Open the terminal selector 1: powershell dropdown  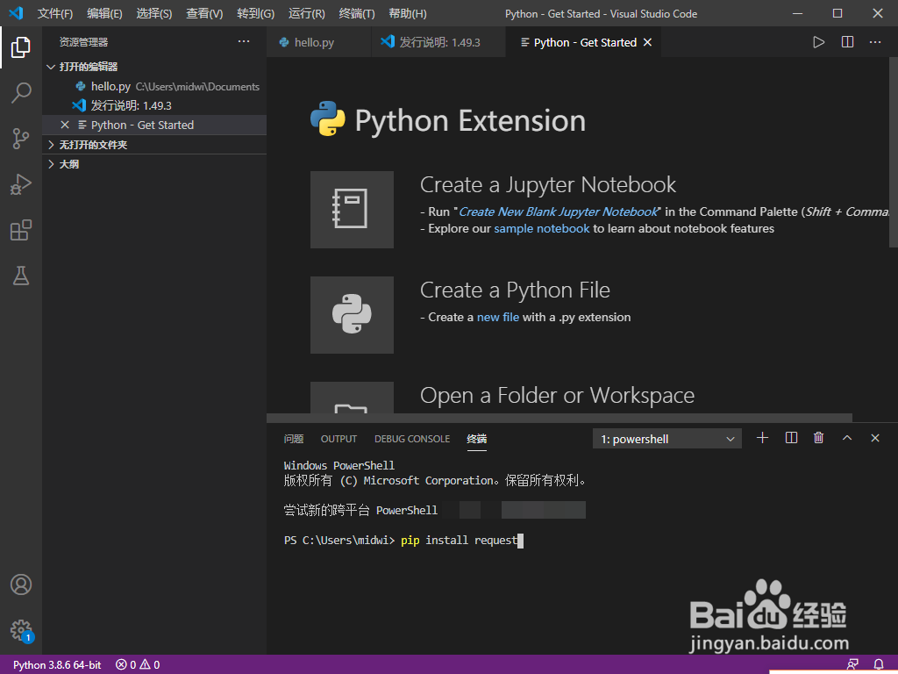pyautogui.click(x=666, y=439)
